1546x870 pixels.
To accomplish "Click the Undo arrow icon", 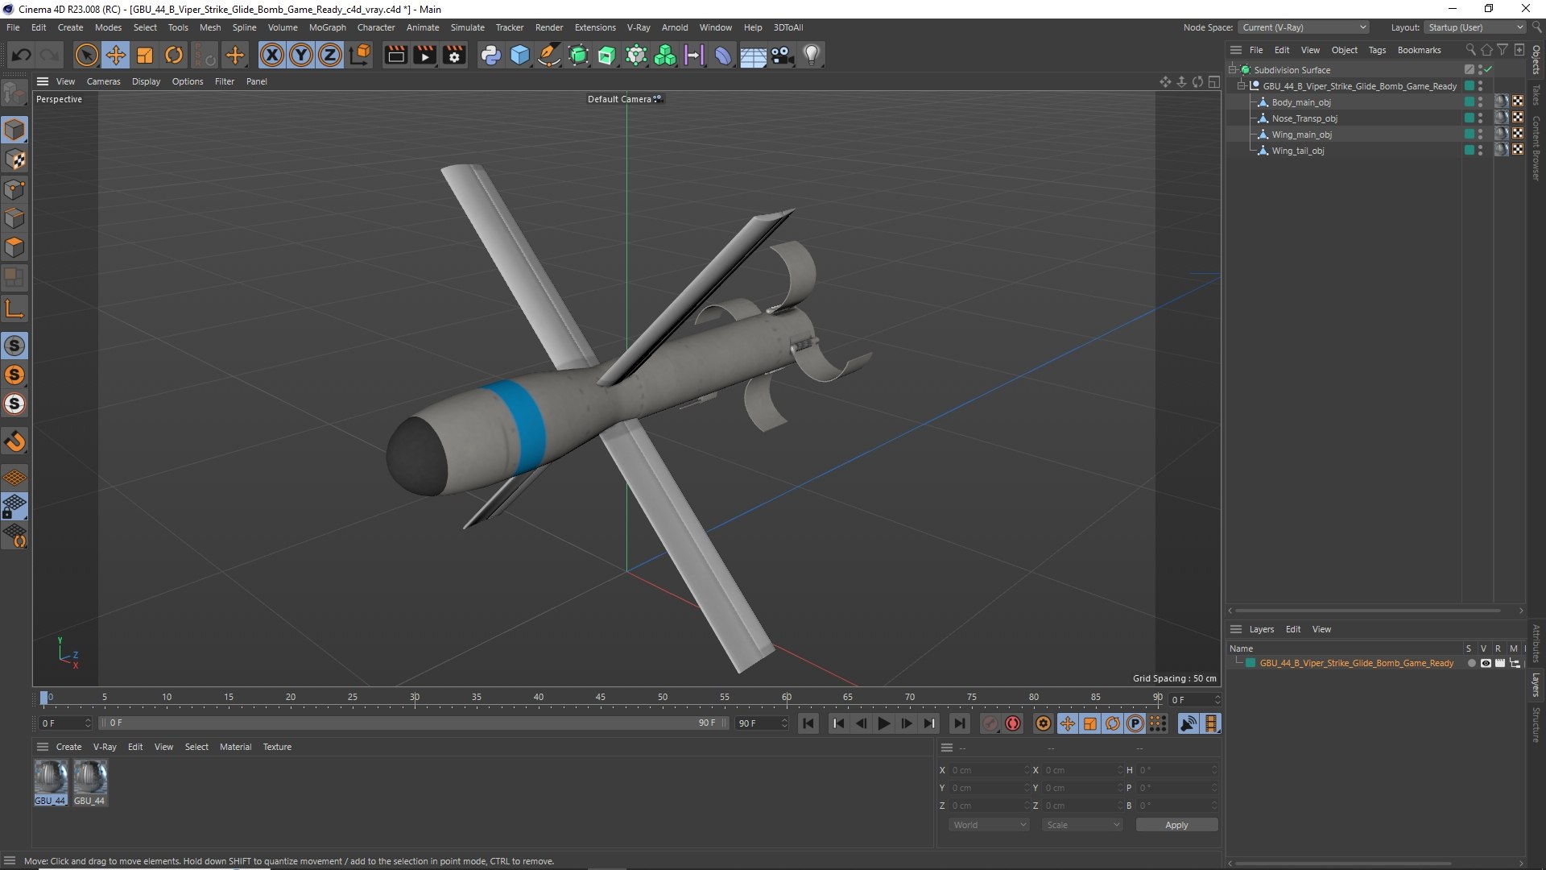I will coord(22,55).
